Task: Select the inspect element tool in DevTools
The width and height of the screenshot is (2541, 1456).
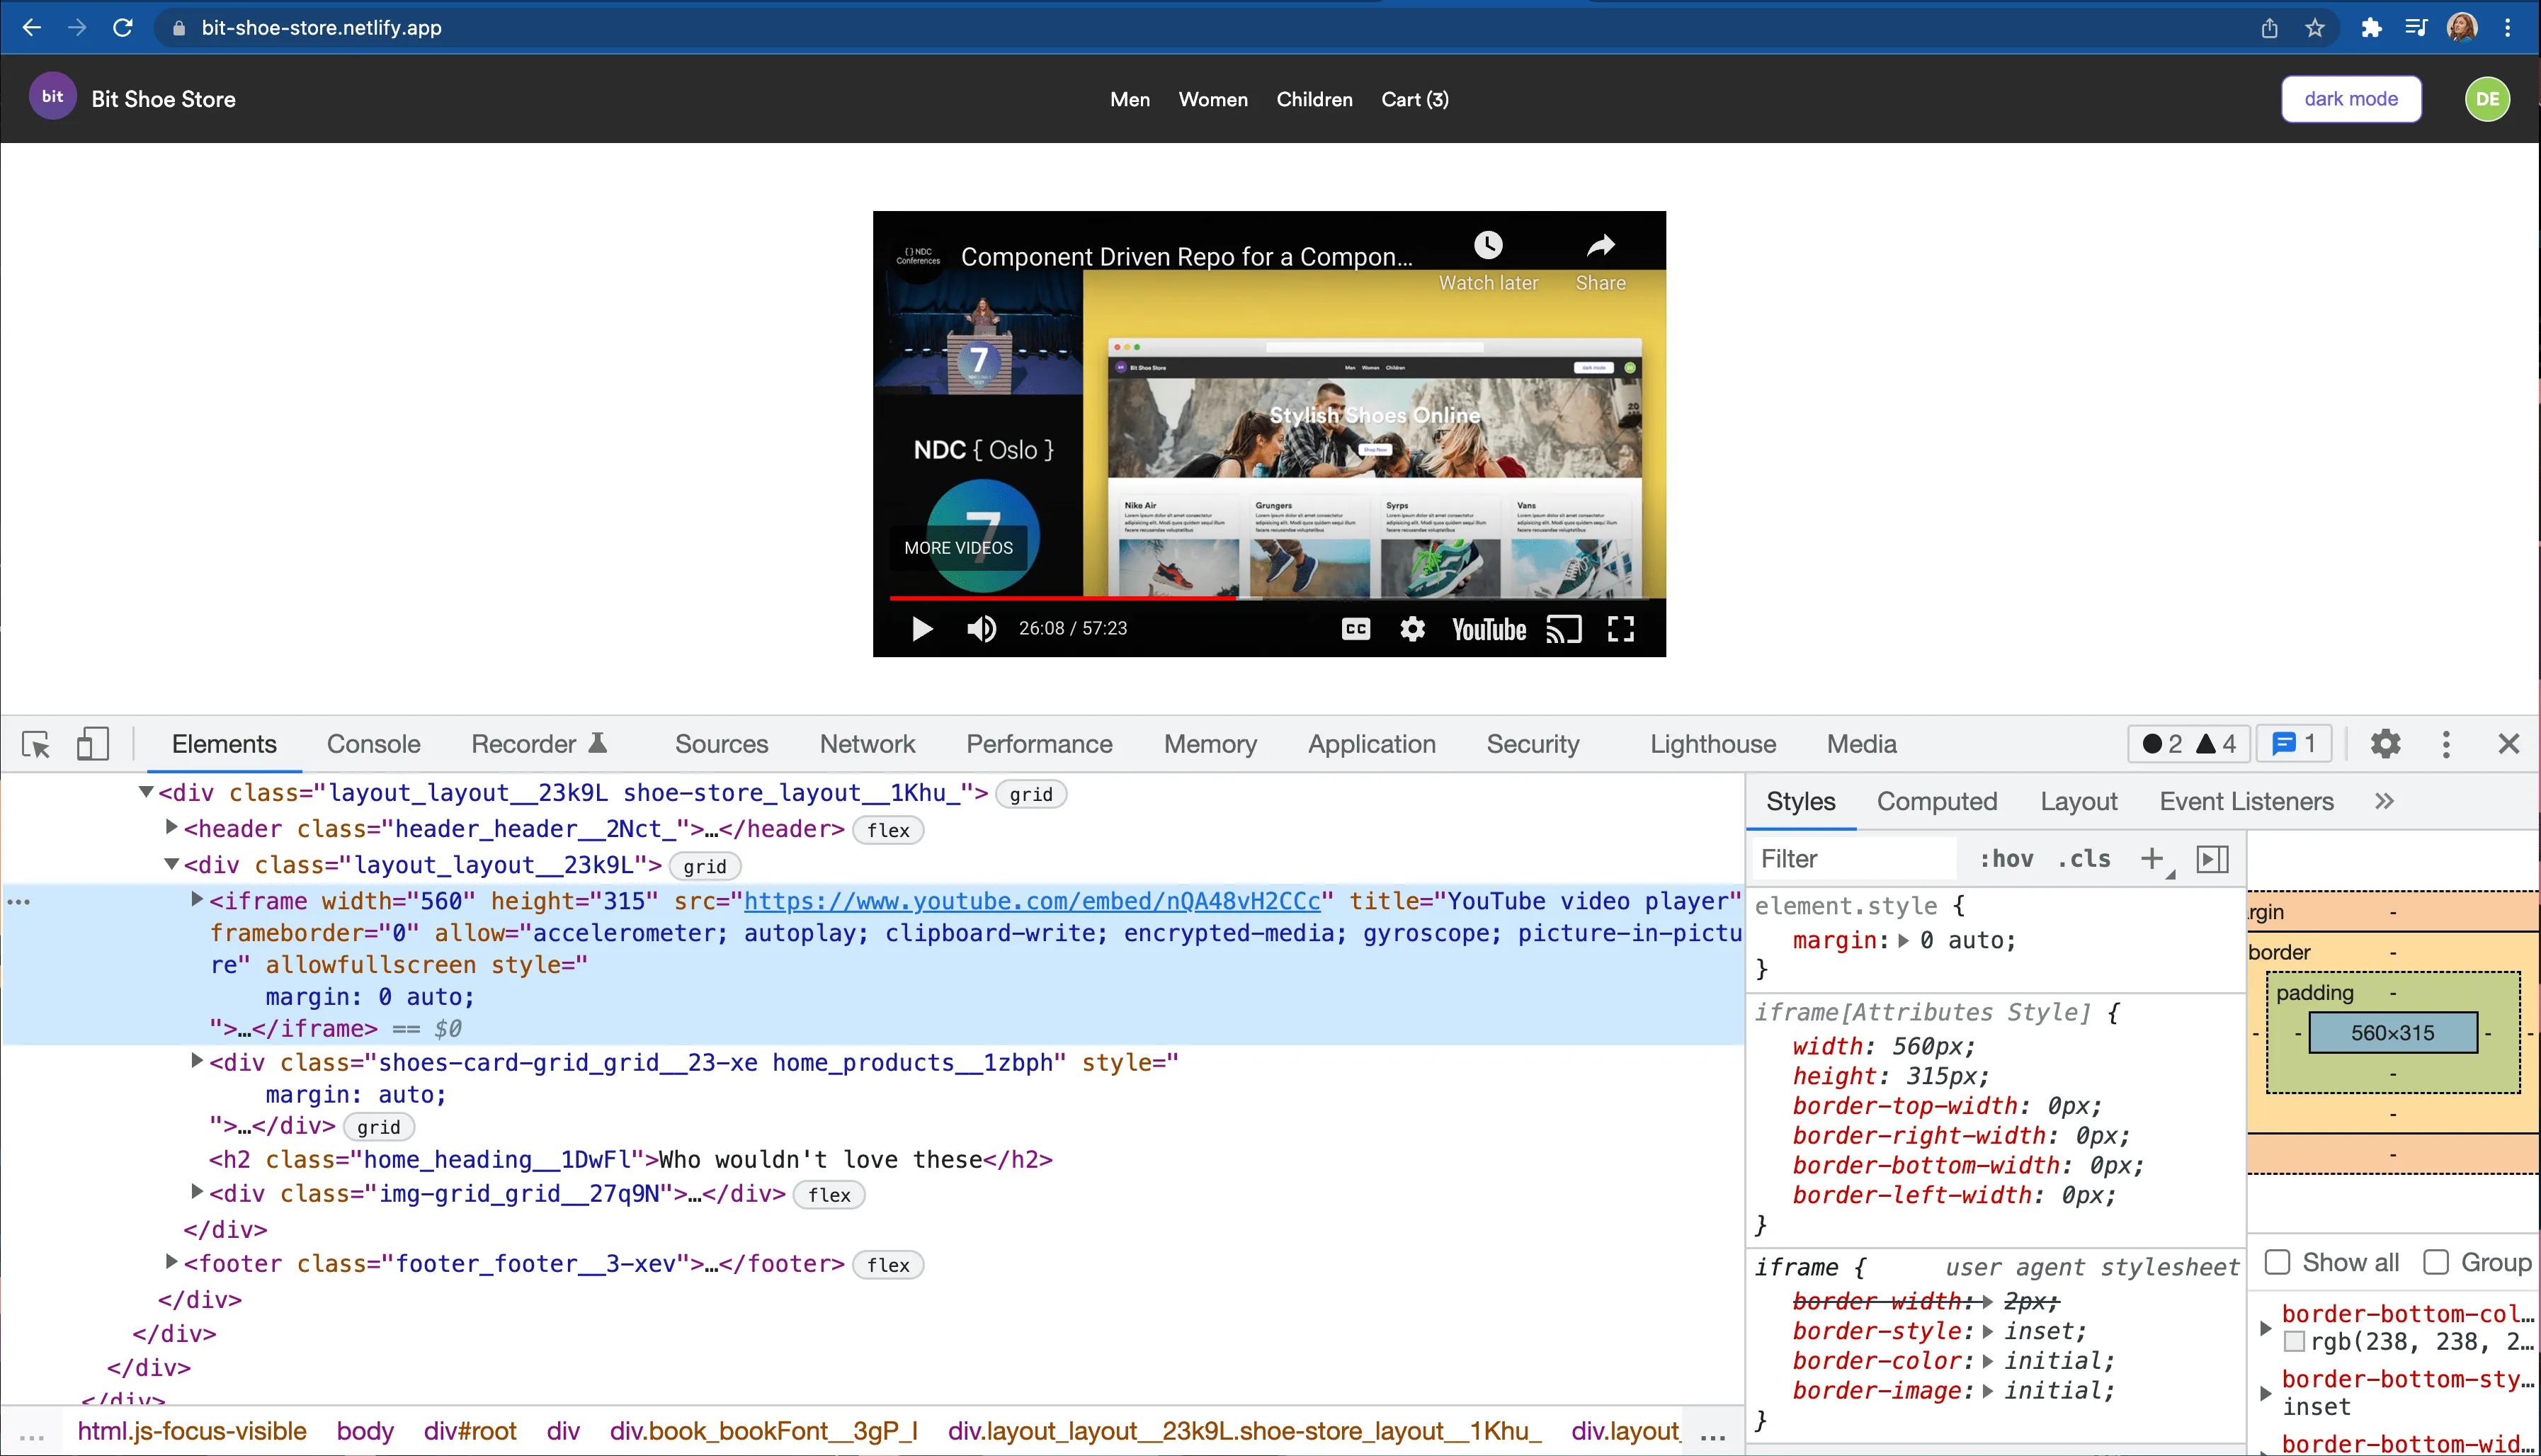Action: point(35,744)
